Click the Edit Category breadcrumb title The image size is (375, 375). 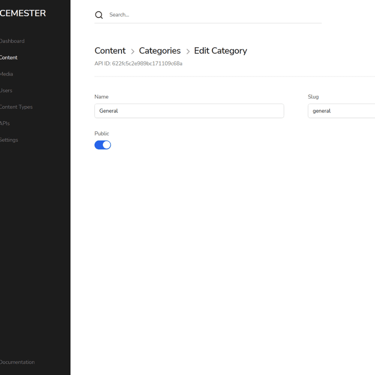[220, 51]
